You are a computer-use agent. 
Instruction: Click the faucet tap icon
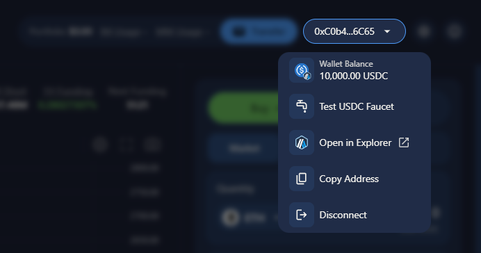click(x=302, y=106)
